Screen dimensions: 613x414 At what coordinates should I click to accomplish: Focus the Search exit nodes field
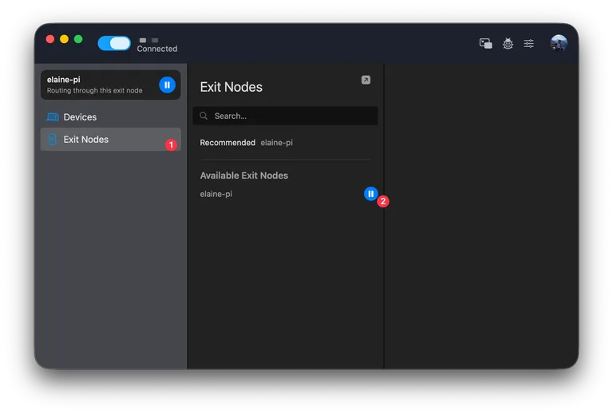pos(286,116)
